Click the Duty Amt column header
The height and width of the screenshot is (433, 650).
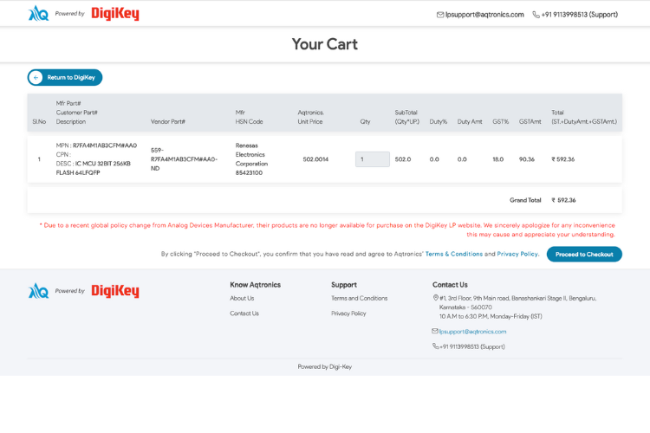[470, 122]
